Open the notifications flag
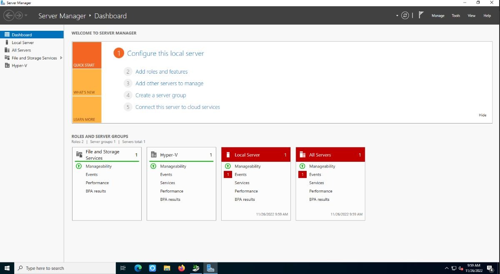 [421, 15]
